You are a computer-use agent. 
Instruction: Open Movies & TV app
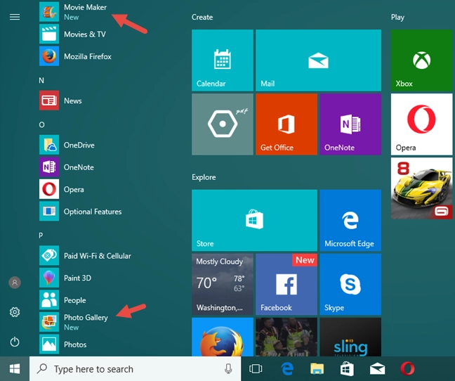tap(72, 34)
